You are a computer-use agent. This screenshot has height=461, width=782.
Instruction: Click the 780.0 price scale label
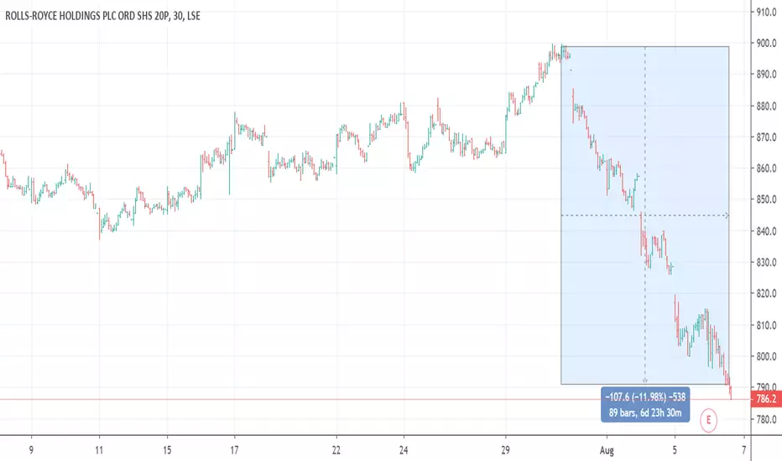766,419
